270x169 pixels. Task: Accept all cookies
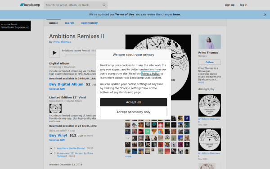[x=134, y=102]
